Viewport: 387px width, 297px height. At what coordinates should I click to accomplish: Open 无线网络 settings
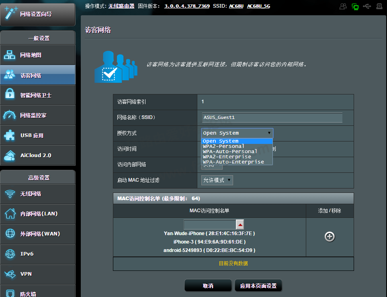tap(38, 194)
